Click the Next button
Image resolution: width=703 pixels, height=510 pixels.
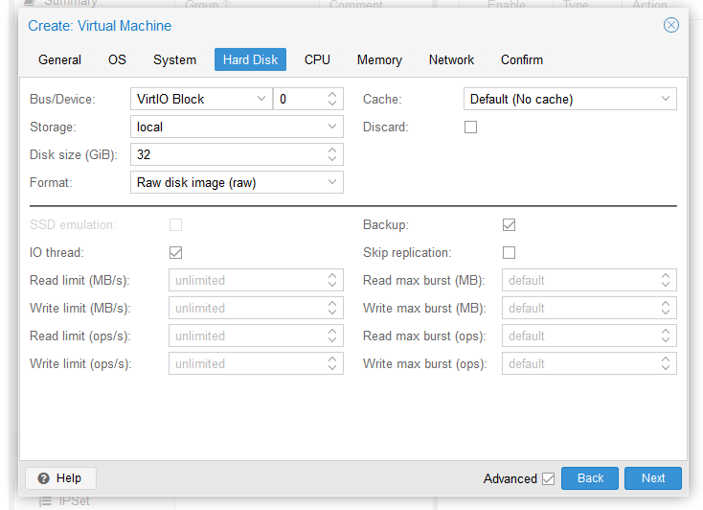coord(653,478)
